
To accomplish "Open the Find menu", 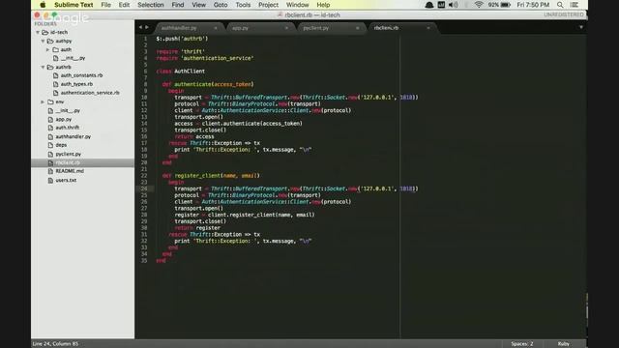I will click(x=178, y=5).
